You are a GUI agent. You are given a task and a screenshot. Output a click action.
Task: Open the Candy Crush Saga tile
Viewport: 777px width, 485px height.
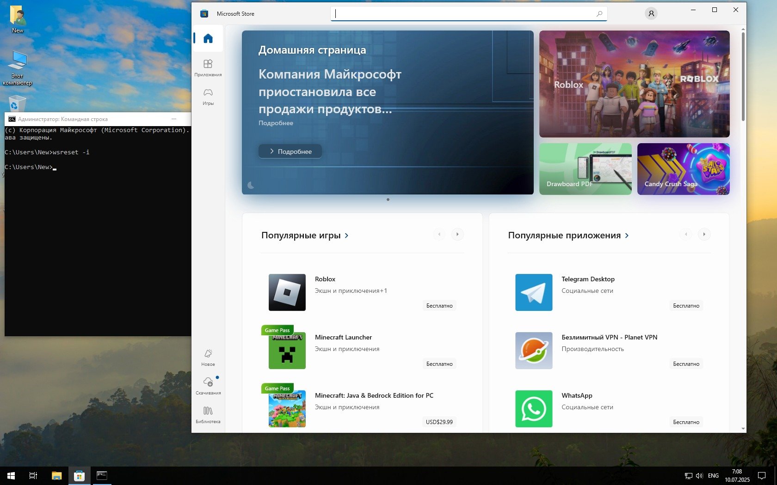[683, 169]
